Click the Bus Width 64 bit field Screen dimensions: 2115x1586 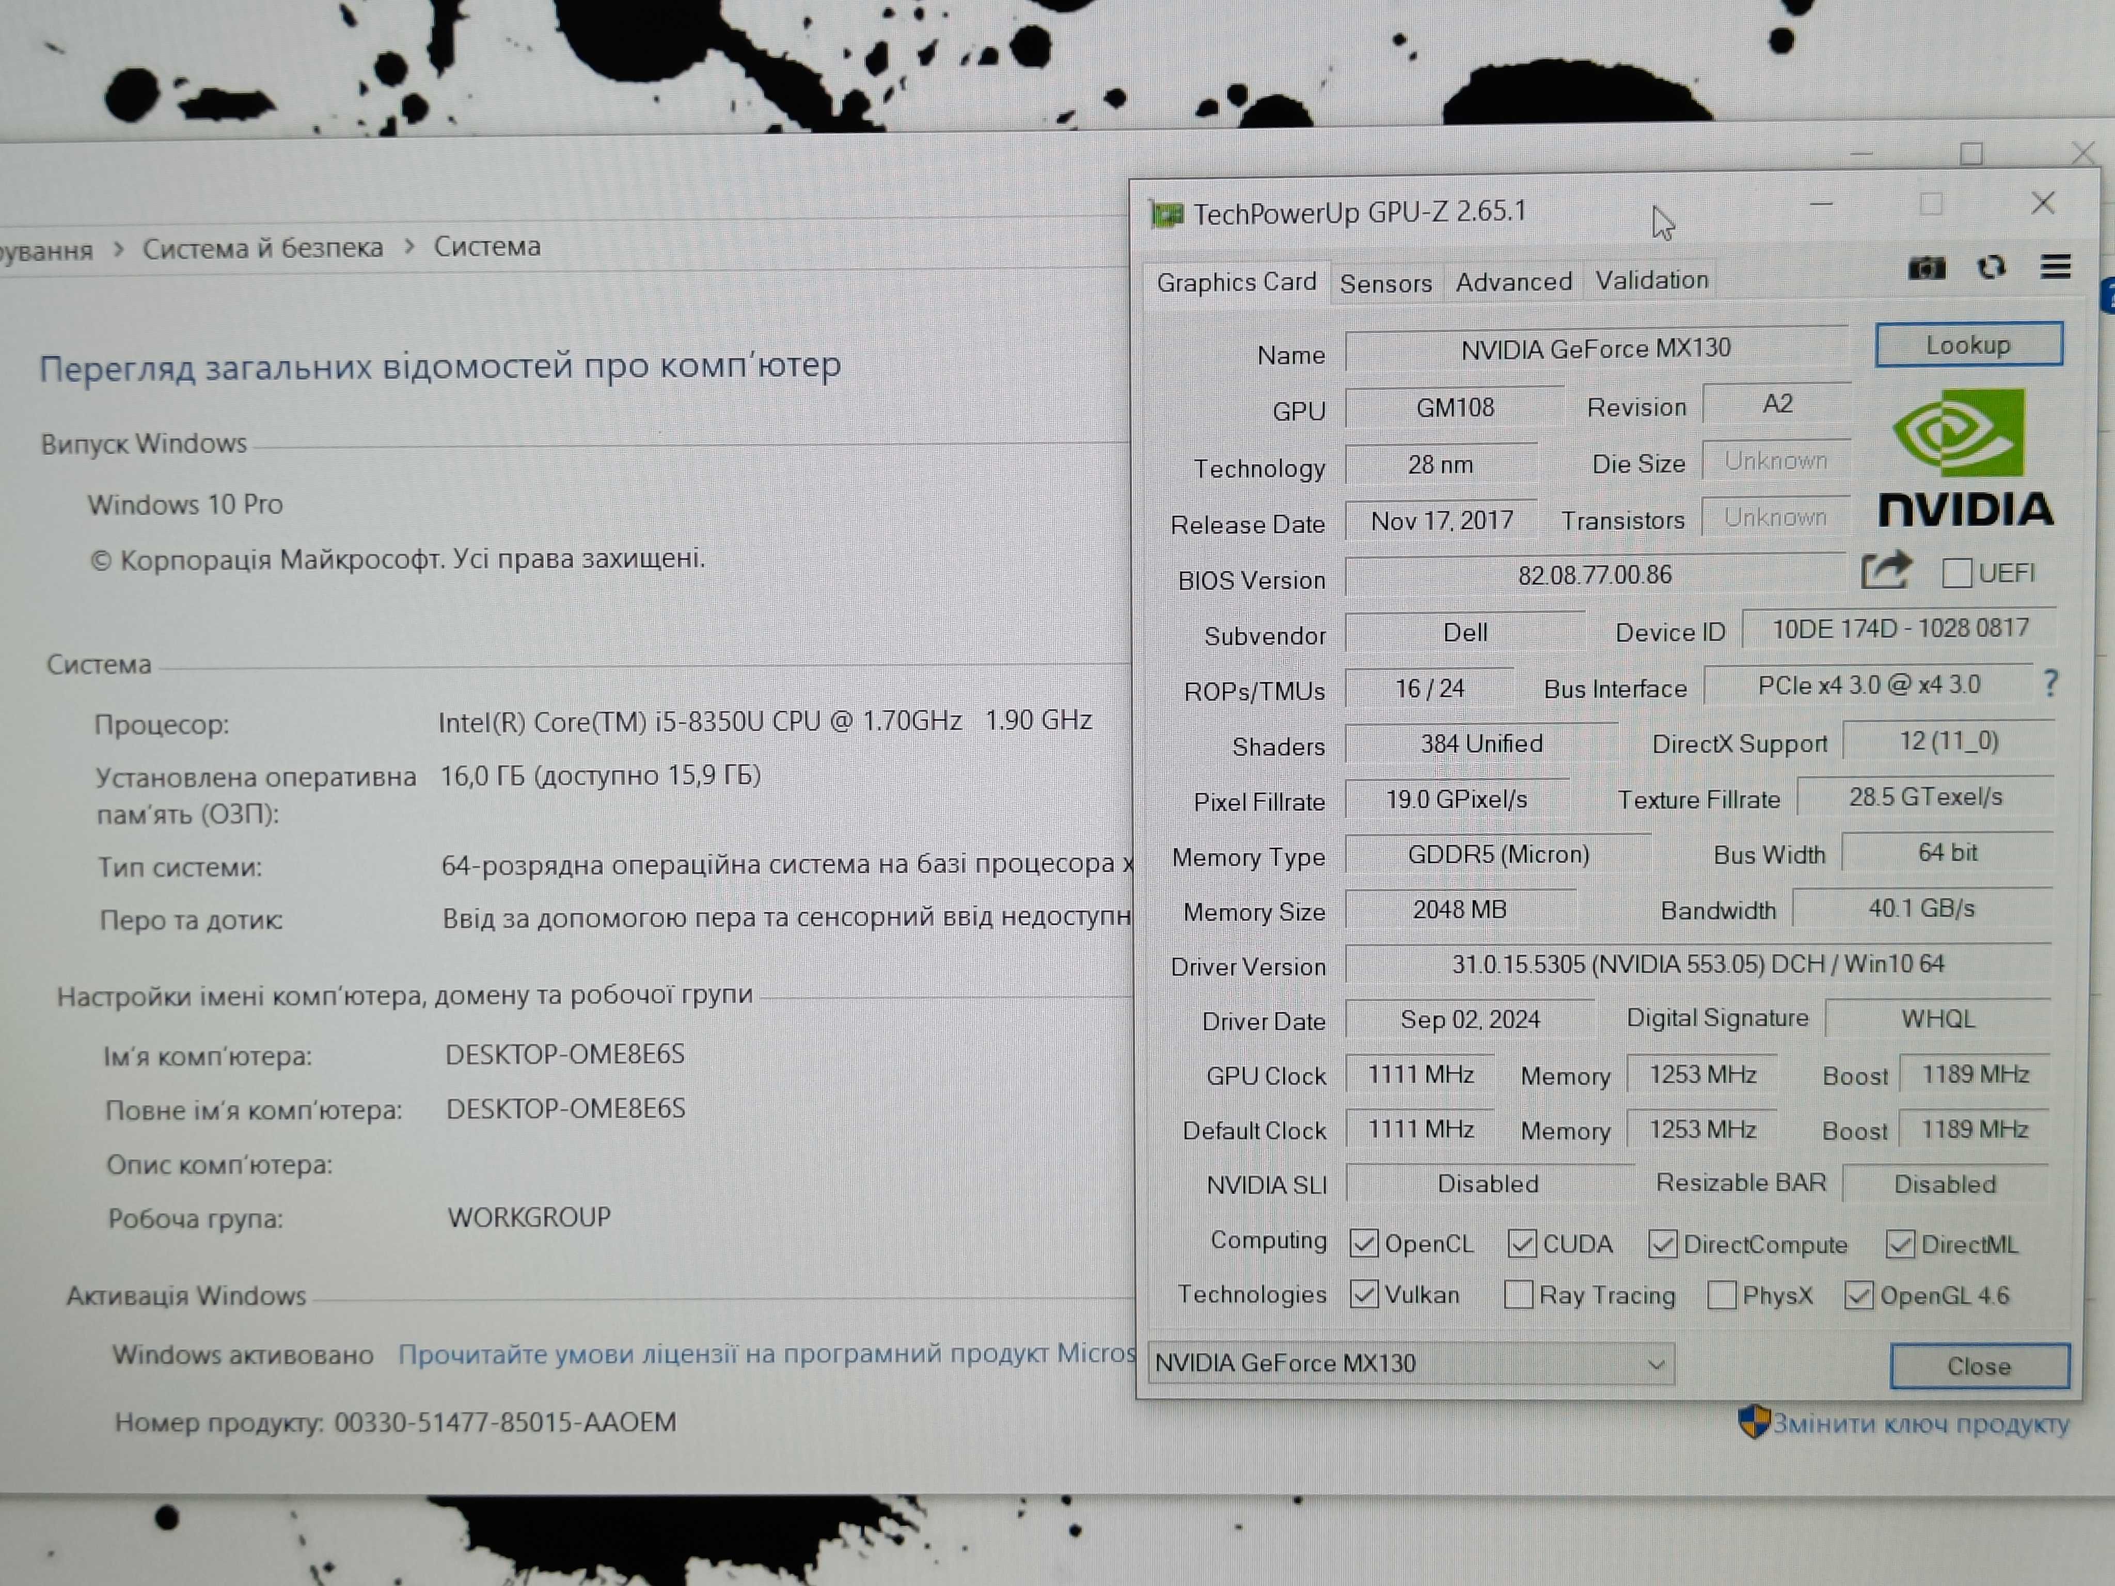click(x=1948, y=853)
